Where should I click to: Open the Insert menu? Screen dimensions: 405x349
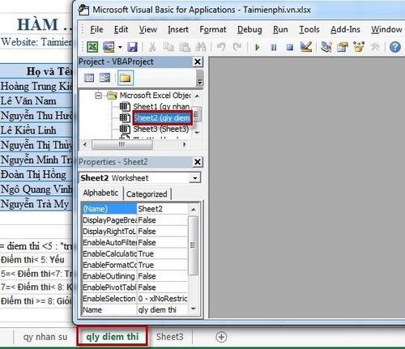coord(178,29)
